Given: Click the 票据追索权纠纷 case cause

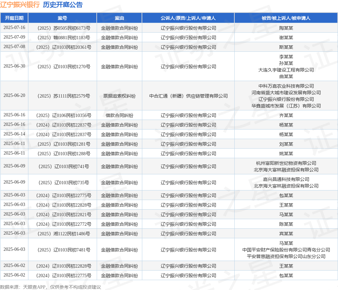Looking at the screenshot, I should tap(119, 96).
